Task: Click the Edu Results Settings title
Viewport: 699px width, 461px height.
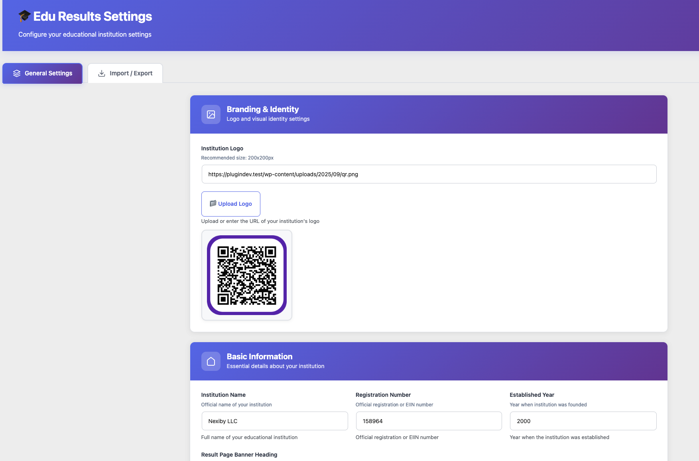Action: pos(93,16)
